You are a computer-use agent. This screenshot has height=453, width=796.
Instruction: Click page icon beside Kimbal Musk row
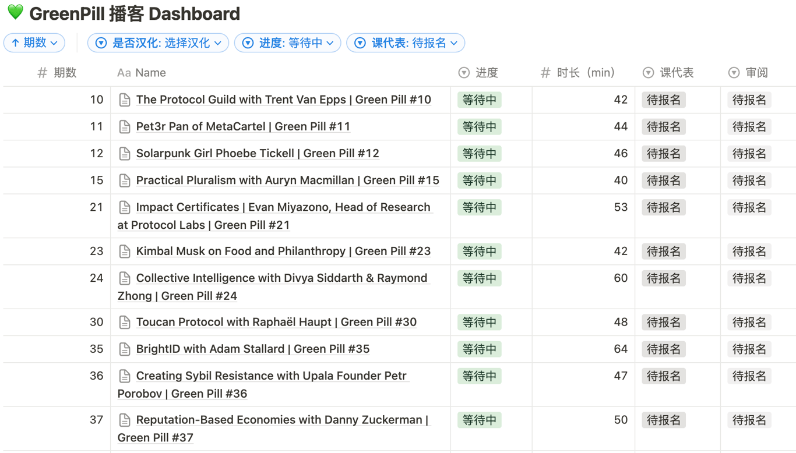(x=125, y=252)
